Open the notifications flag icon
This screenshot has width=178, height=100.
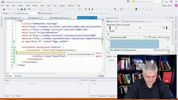(128, 2)
